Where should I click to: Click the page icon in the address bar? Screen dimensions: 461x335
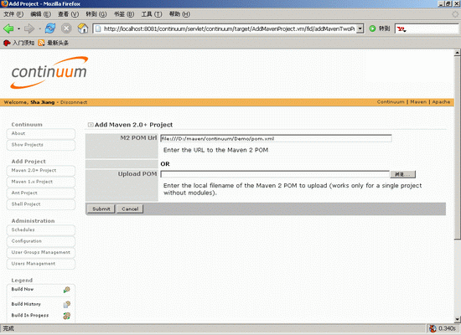click(98, 28)
